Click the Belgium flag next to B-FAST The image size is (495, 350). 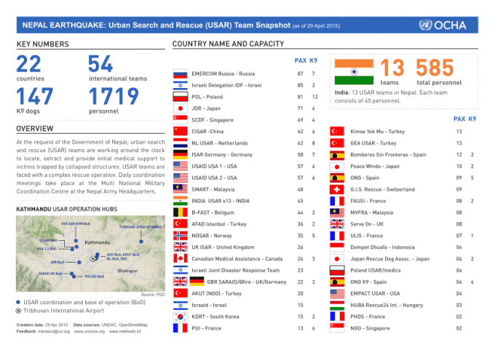point(181,212)
